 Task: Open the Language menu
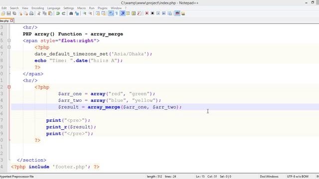pyautogui.click(x=54, y=8)
